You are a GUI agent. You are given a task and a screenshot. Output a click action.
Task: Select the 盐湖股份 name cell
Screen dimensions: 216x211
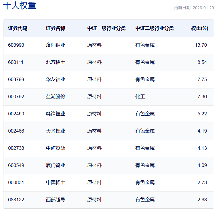(x=56, y=96)
